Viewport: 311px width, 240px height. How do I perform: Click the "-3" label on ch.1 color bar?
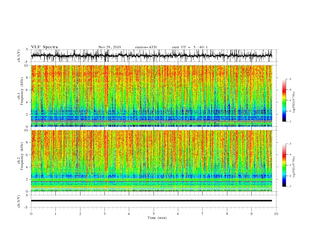[x=290, y=79]
